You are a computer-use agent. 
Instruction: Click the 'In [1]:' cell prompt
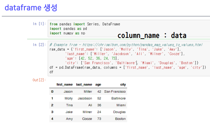39,24
